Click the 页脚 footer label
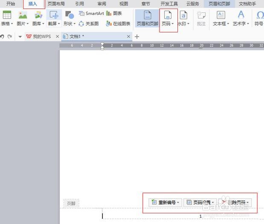The height and width of the screenshot is (224, 264). tap(71, 204)
